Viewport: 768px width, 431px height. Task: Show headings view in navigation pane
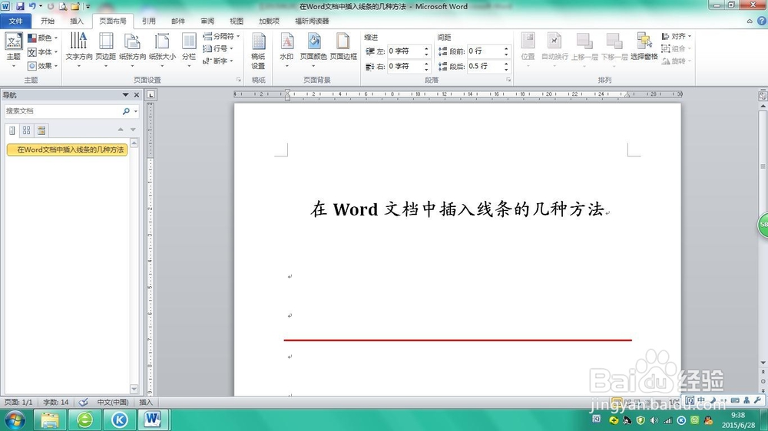pos(12,130)
